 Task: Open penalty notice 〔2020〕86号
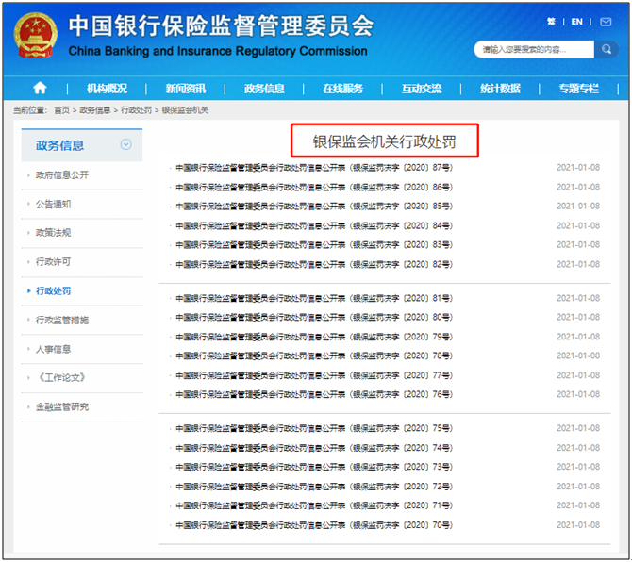coord(314,188)
